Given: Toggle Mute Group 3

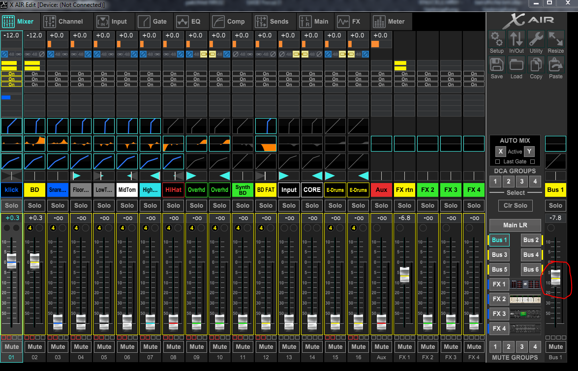Looking at the screenshot, I should [521, 347].
